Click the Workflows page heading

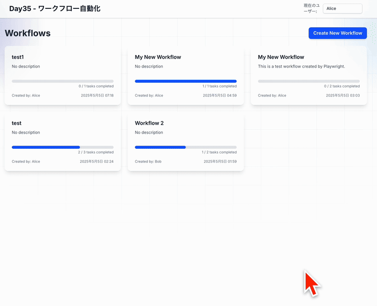(28, 33)
